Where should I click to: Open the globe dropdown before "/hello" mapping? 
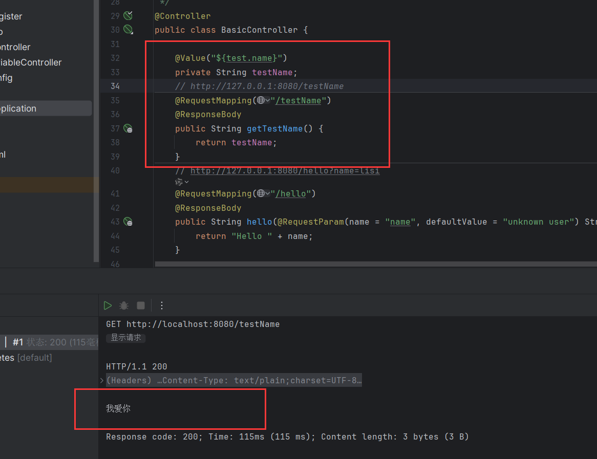(264, 193)
